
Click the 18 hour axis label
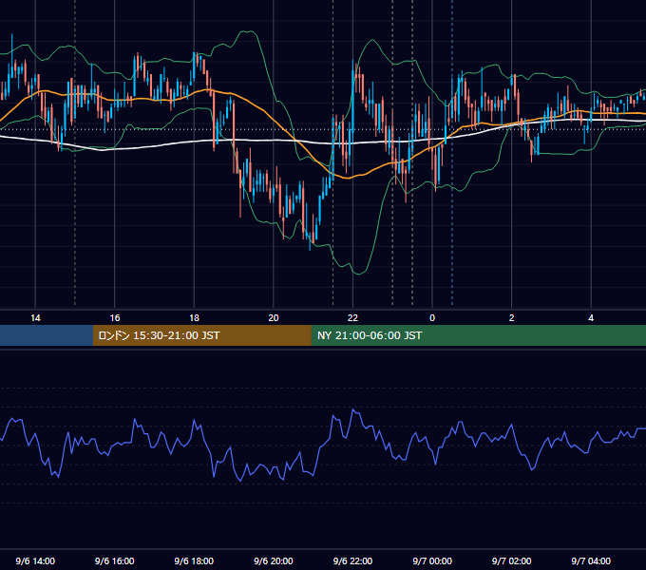point(194,318)
